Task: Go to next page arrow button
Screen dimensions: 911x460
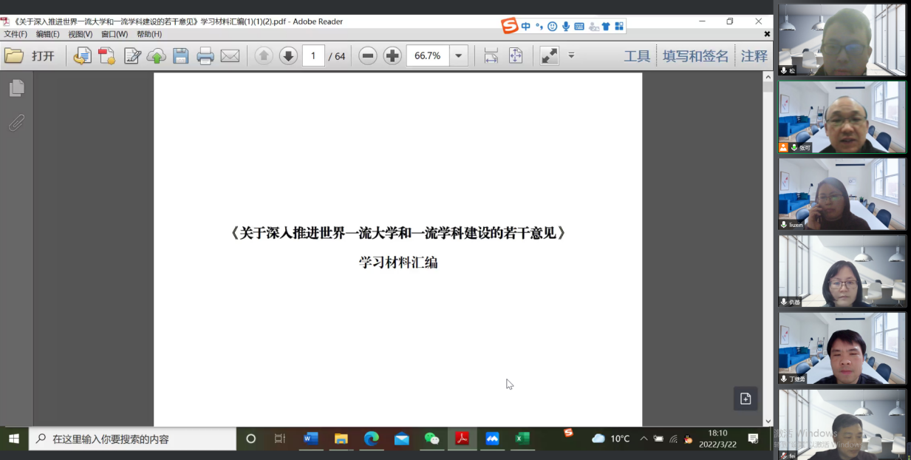Action: pos(288,55)
